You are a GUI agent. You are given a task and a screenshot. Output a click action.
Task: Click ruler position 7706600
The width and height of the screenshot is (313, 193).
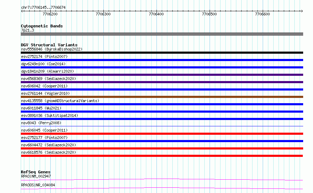pyautogui.click(x=262, y=14)
